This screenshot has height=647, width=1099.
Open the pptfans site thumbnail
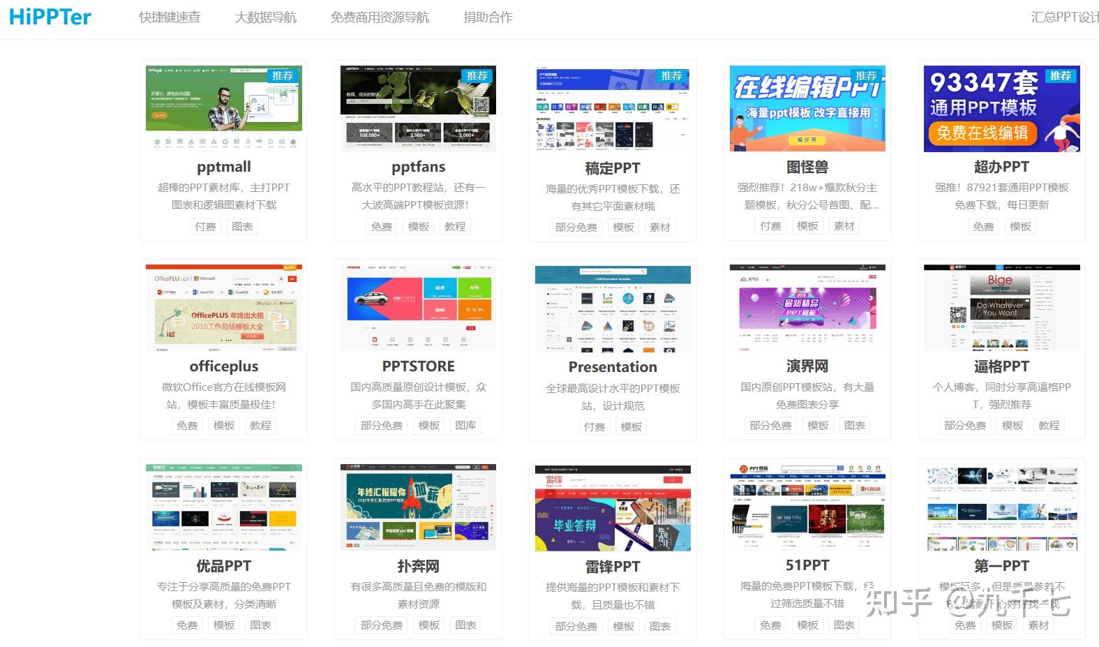click(419, 108)
